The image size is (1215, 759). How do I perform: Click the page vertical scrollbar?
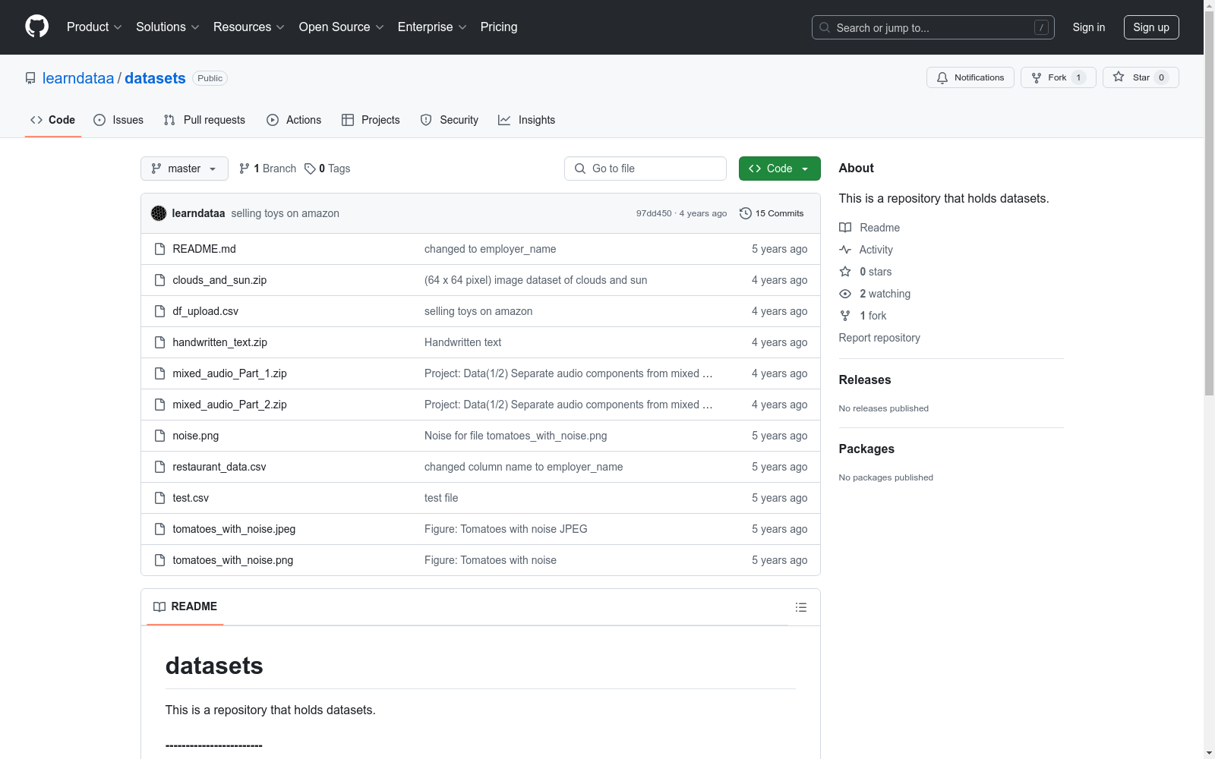click(1209, 205)
